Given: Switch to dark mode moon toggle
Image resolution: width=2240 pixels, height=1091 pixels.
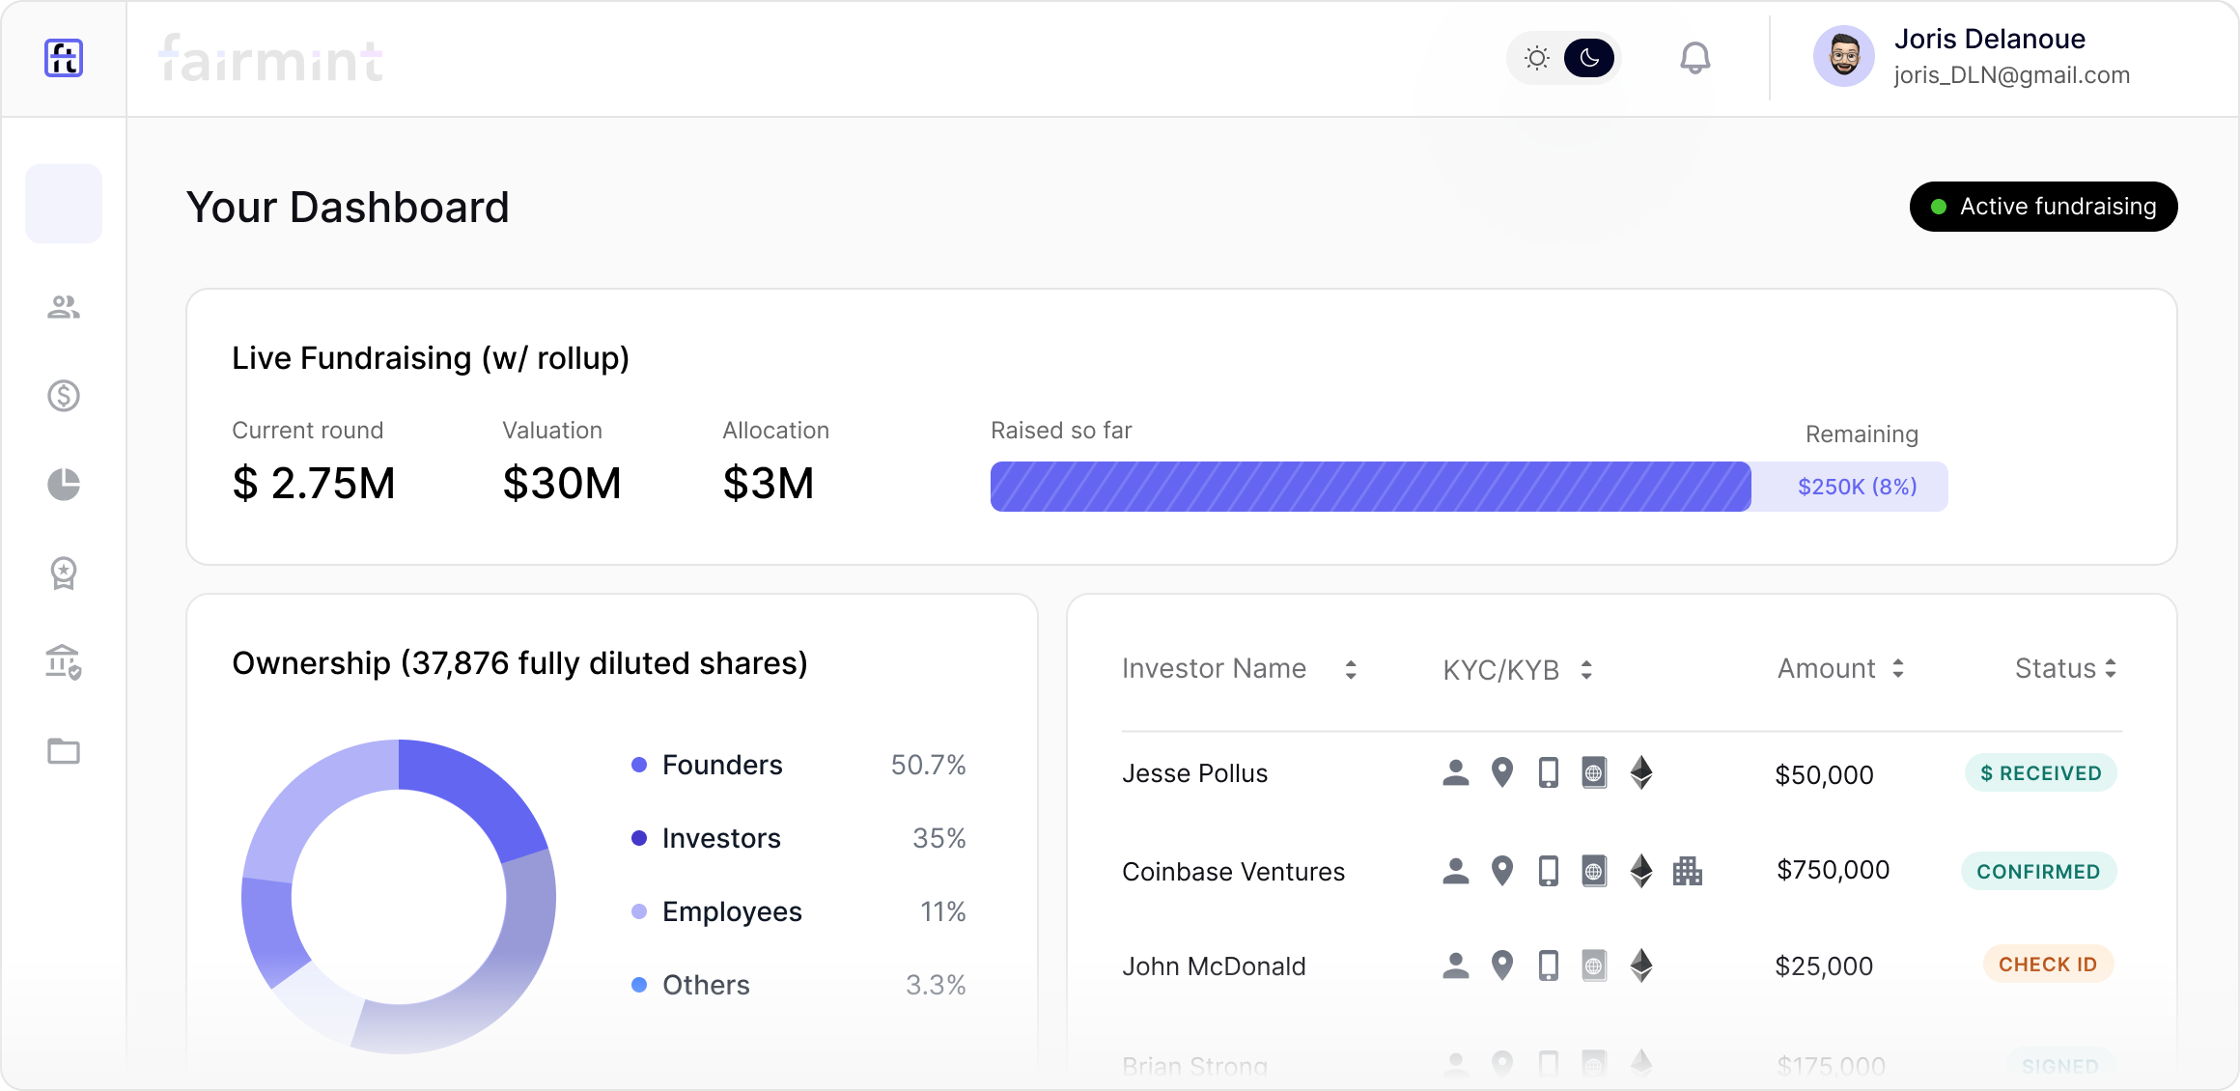Looking at the screenshot, I should click(1588, 58).
